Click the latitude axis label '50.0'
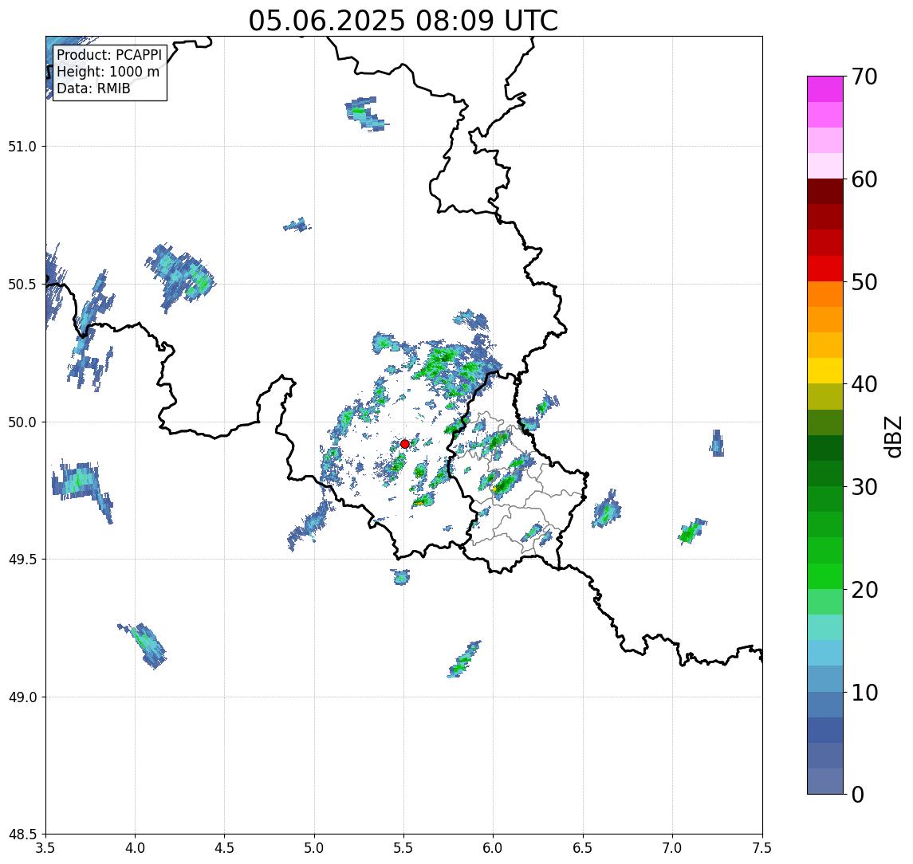The height and width of the screenshot is (864, 913). (x=22, y=422)
